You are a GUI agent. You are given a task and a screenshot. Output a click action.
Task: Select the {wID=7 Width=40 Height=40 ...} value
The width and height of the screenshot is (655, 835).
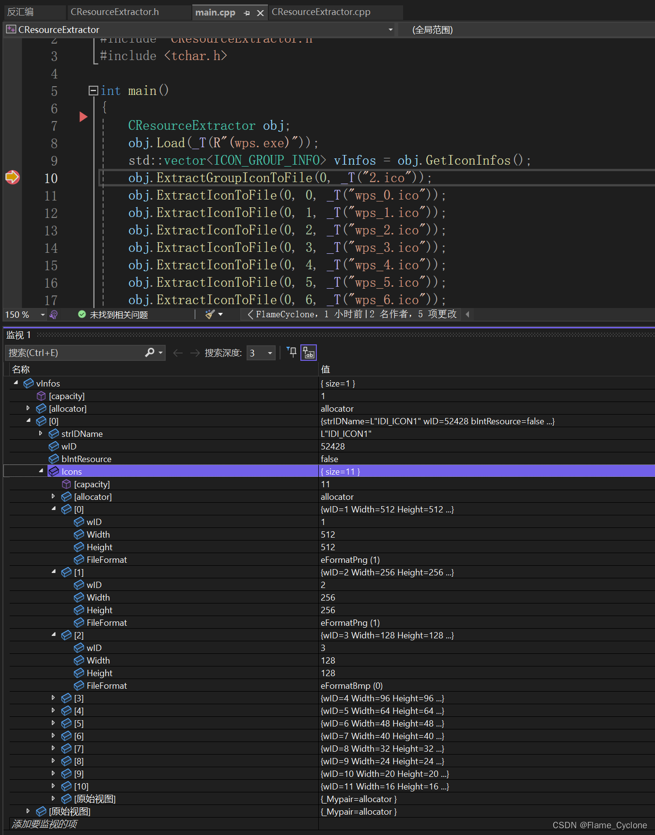coord(382,736)
